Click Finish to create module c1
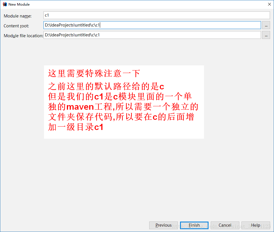Viewport: 274px width, 232px height. [x=194, y=225]
